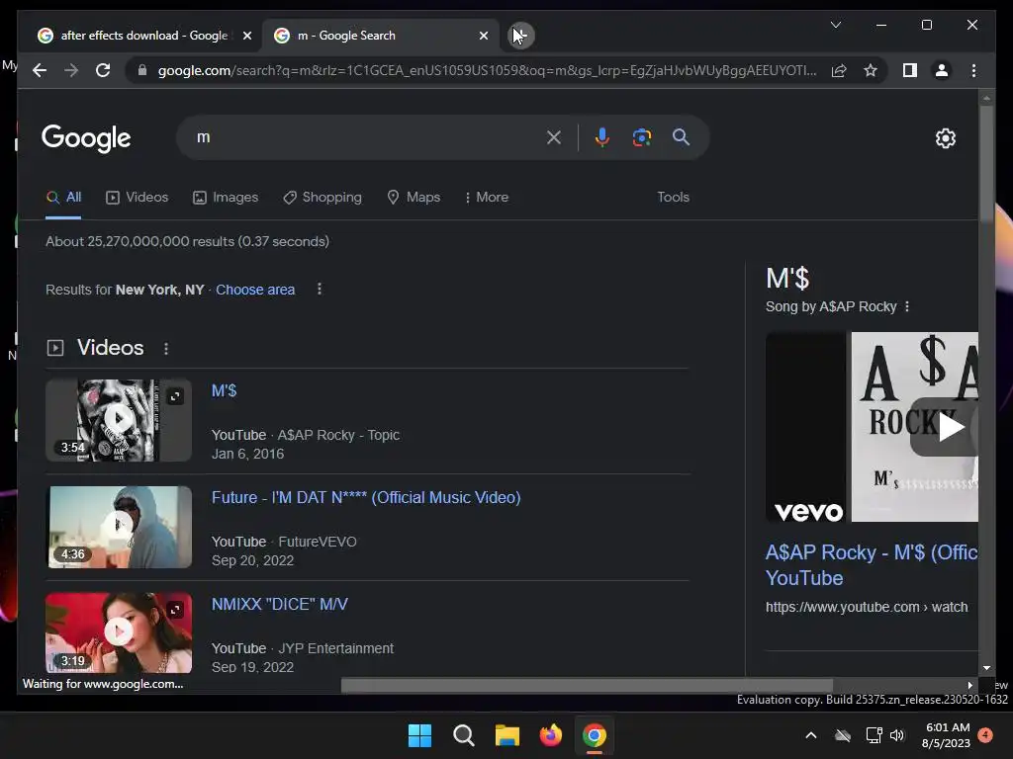Viewport: 1013px width, 759px height.
Task: Launch File Explorer from the taskbar
Action: [507, 735]
